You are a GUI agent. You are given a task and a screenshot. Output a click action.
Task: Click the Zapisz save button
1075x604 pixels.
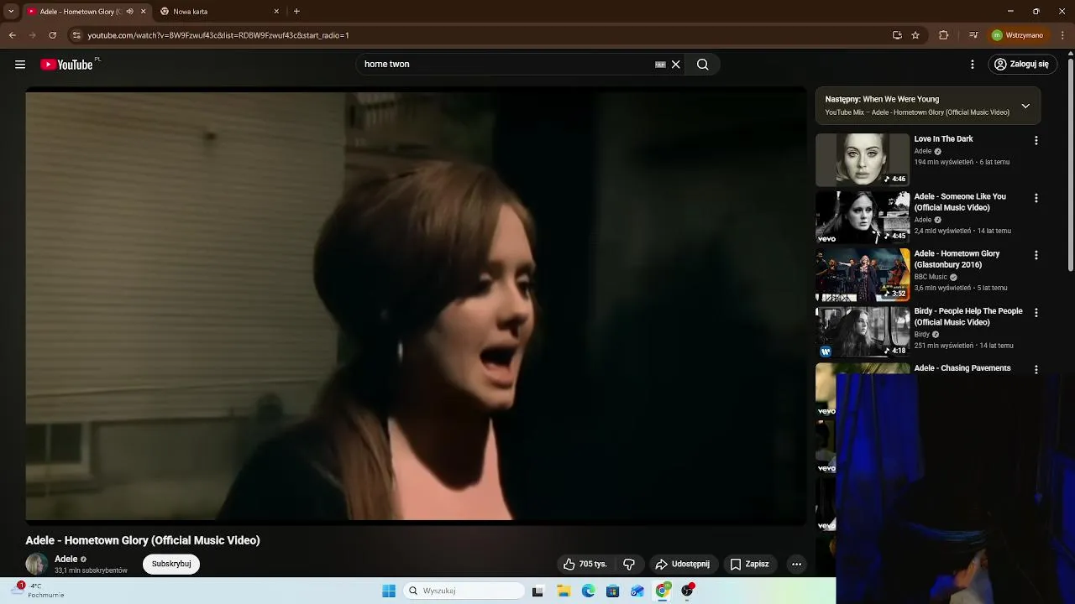click(750, 565)
